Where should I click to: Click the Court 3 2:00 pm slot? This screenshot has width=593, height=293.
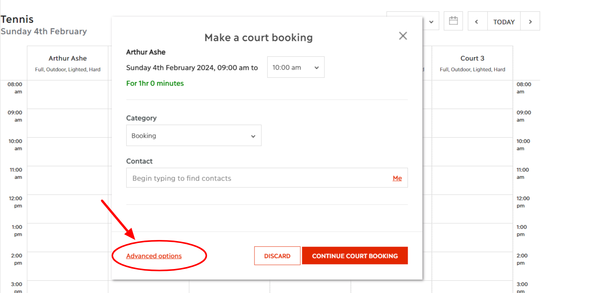click(472, 266)
